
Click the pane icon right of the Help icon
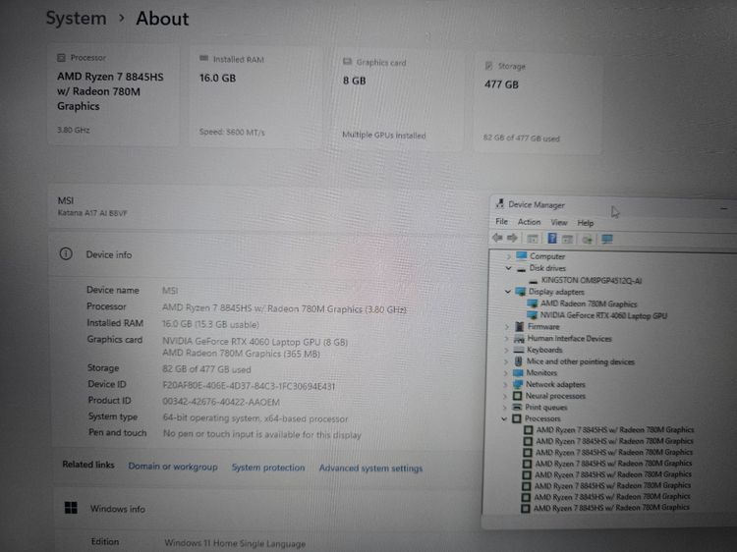tap(567, 239)
